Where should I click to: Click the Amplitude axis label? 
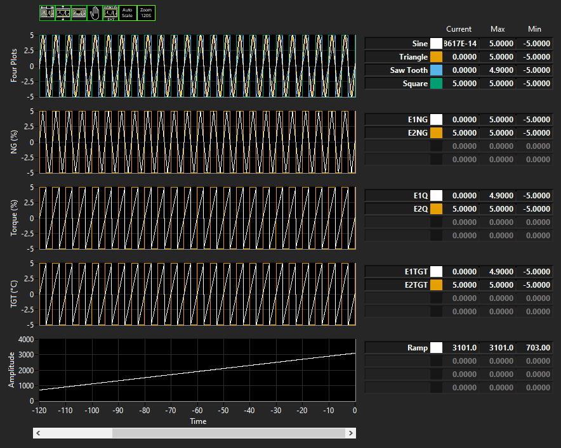pyautogui.click(x=11, y=370)
